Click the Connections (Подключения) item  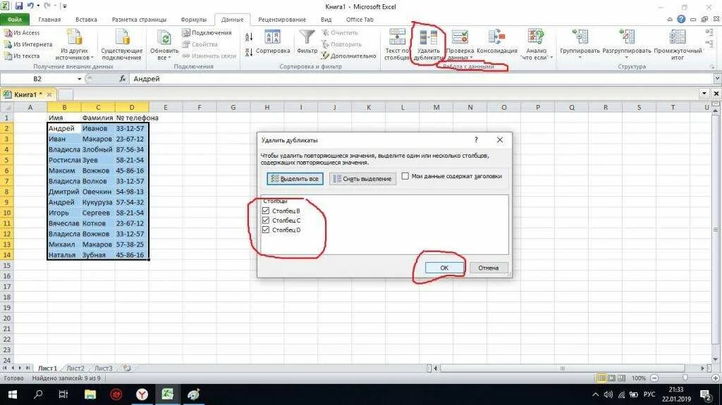click(207, 32)
